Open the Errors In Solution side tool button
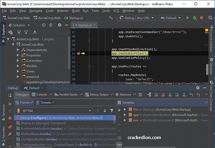This screenshot has height=148, width=215. click(212, 38)
